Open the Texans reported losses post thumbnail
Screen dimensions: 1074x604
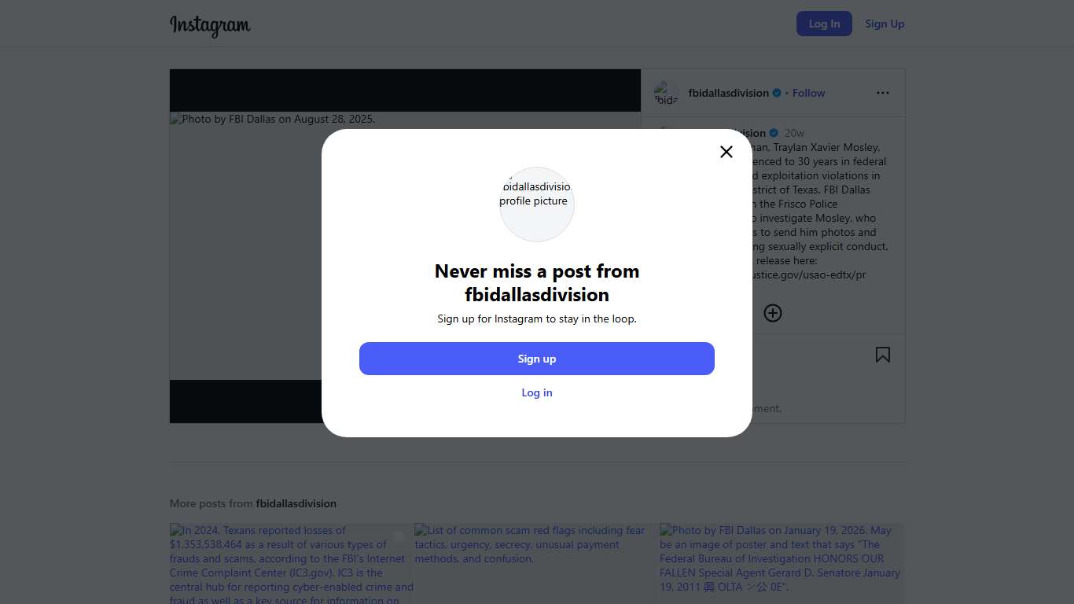click(292, 563)
